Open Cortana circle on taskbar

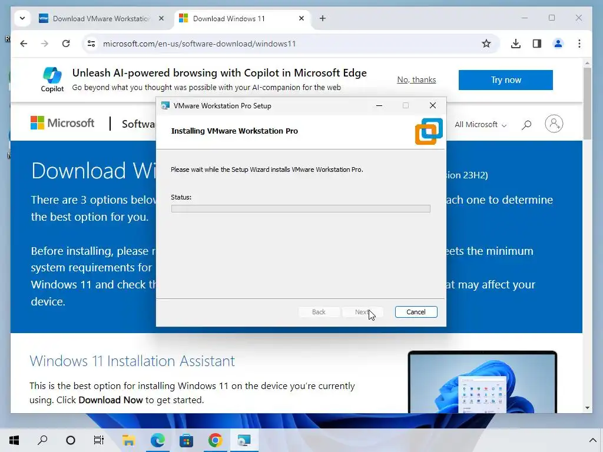(x=71, y=440)
